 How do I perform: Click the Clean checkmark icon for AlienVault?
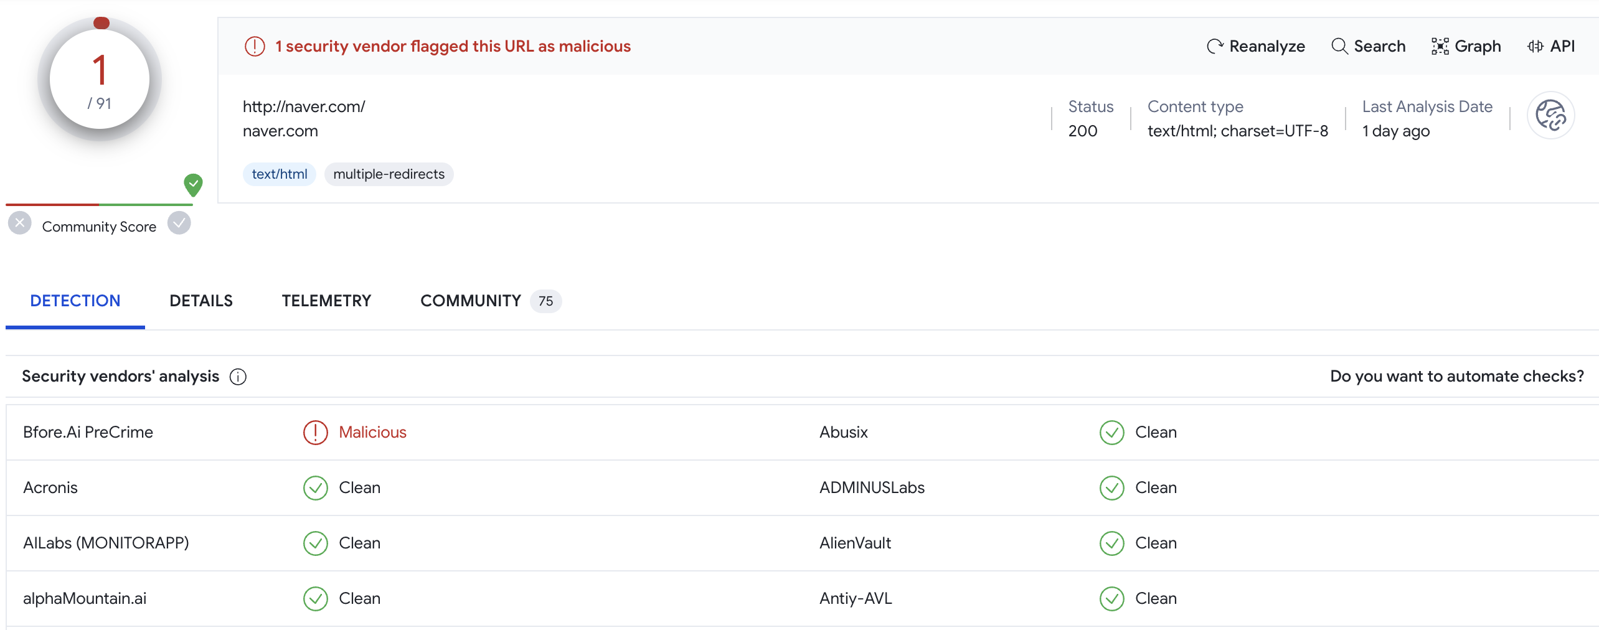(1112, 543)
